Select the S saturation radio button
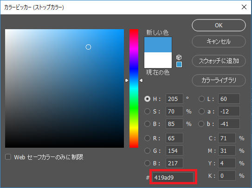Screen dimensions: 252x188 click(148, 111)
